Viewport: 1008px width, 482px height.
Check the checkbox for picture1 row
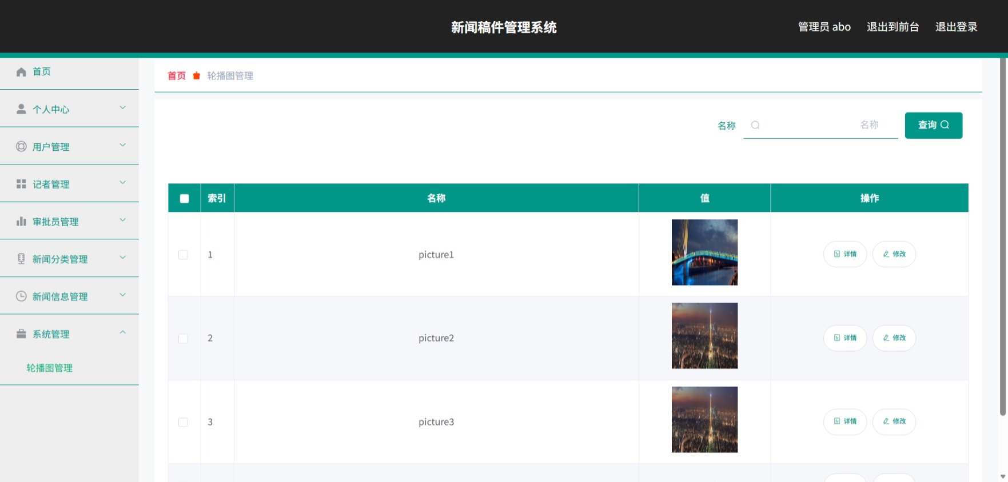coord(183,255)
